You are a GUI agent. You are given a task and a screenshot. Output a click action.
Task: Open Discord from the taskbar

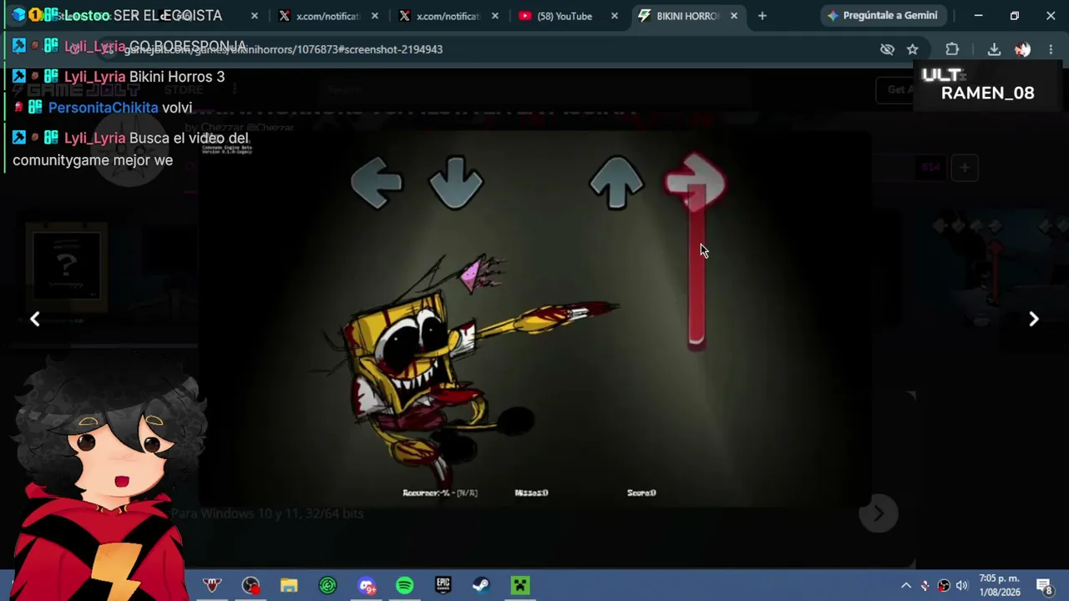click(367, 585)
